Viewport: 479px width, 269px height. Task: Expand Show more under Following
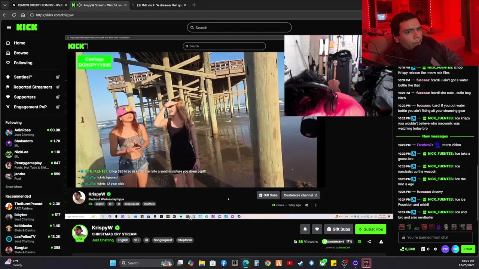13,187
